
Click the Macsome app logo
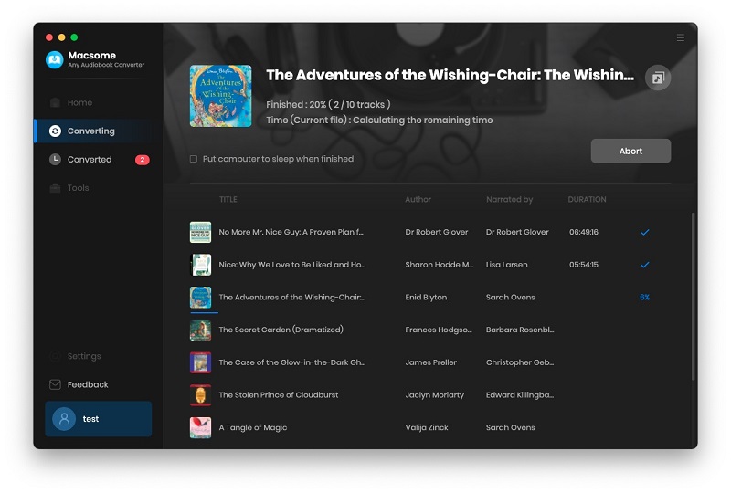coord(55,59)
